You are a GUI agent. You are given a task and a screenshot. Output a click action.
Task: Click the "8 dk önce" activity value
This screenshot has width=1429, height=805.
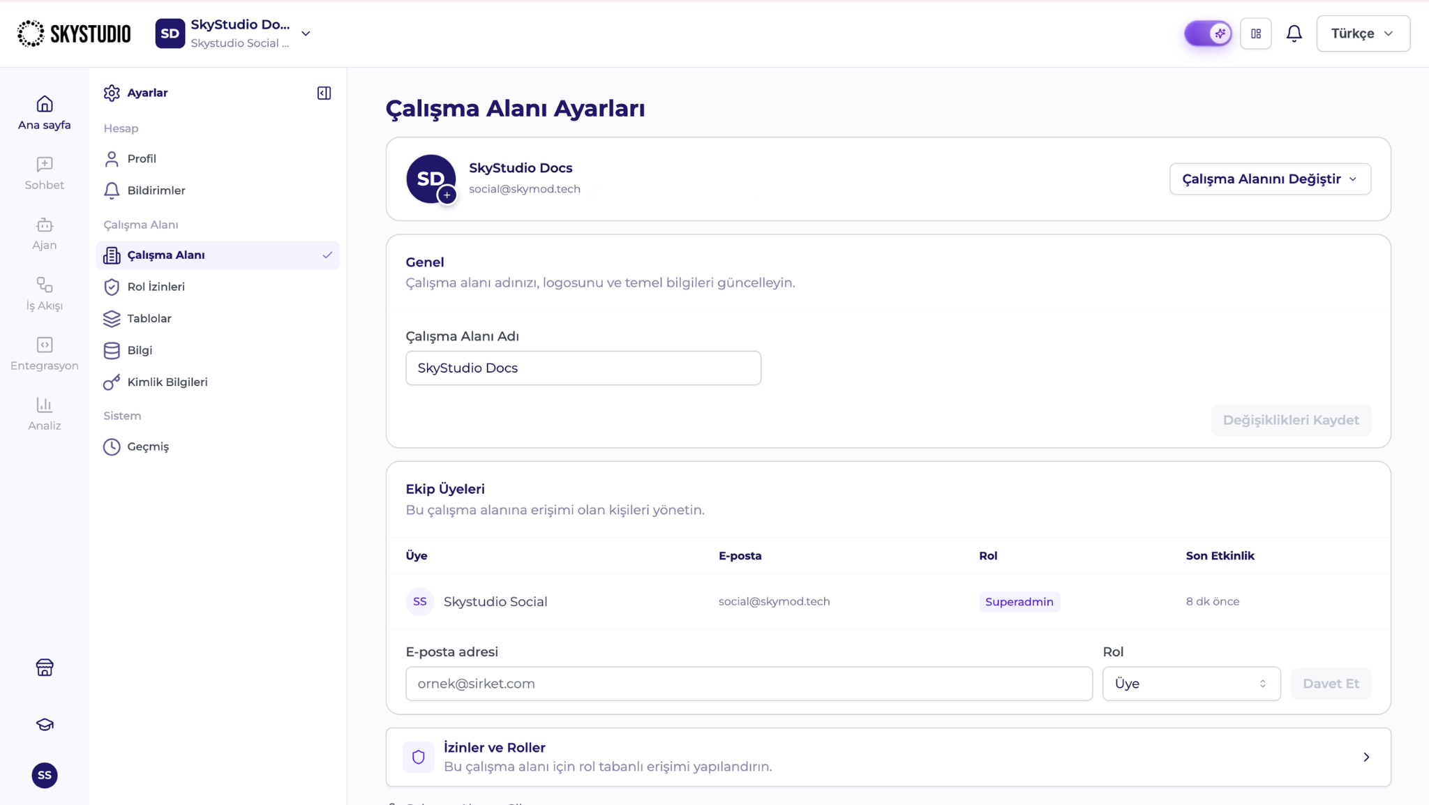click(x=1213, y=601)
